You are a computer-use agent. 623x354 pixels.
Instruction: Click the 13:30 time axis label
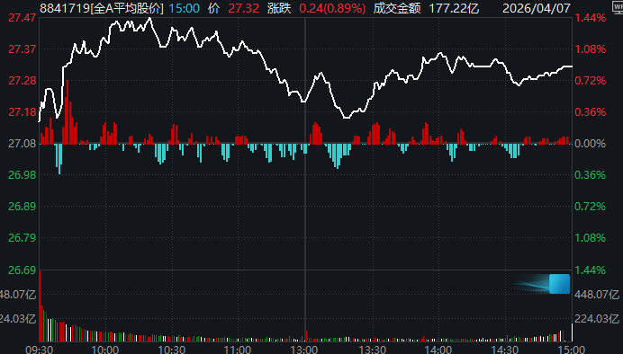[373, 350]
